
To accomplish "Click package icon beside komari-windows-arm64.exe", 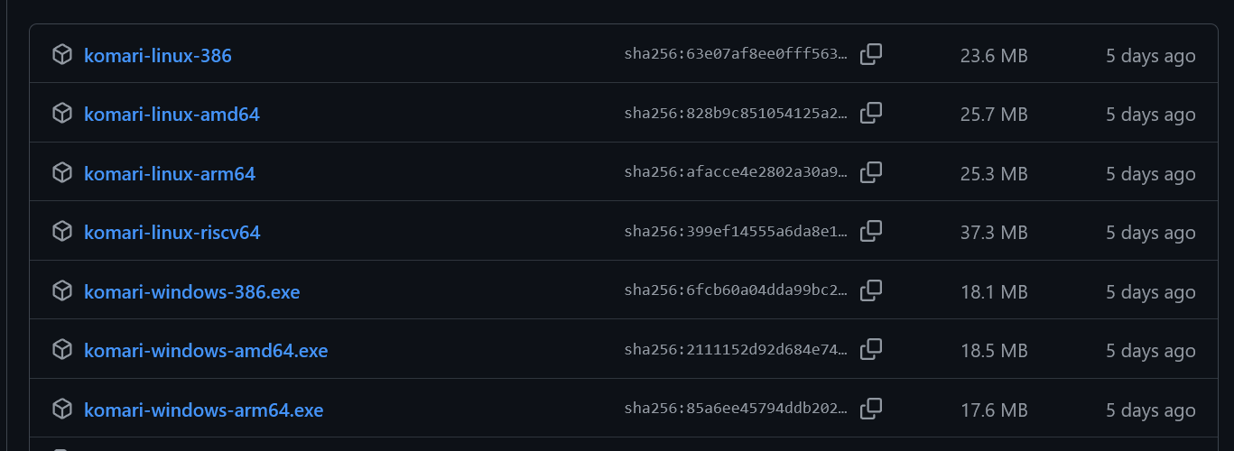I will (x=61, y=410).
